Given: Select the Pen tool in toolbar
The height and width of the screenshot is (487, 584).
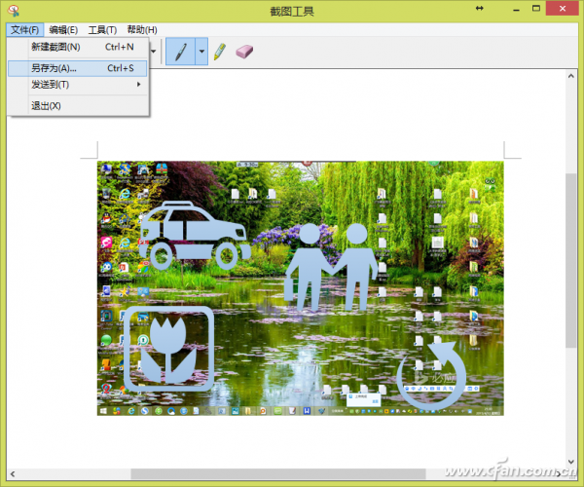Looking at the screenshot, I should [180, 52].
